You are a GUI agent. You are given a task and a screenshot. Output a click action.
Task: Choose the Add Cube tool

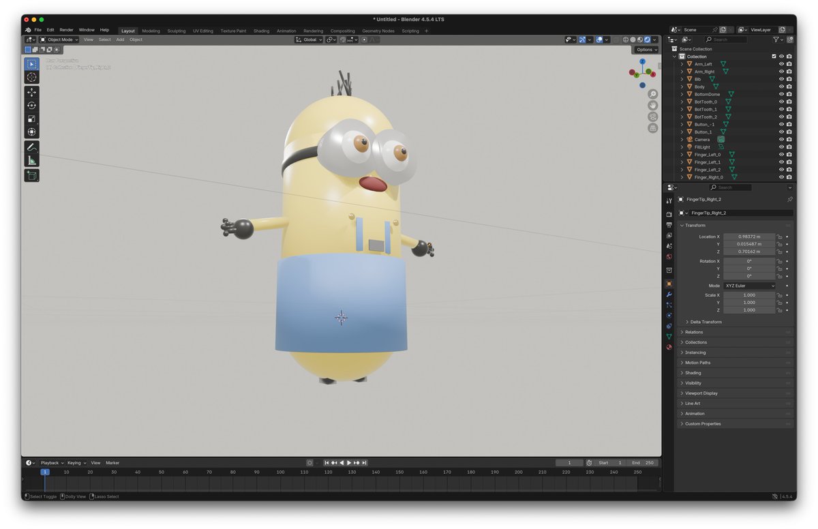point(31,176)
